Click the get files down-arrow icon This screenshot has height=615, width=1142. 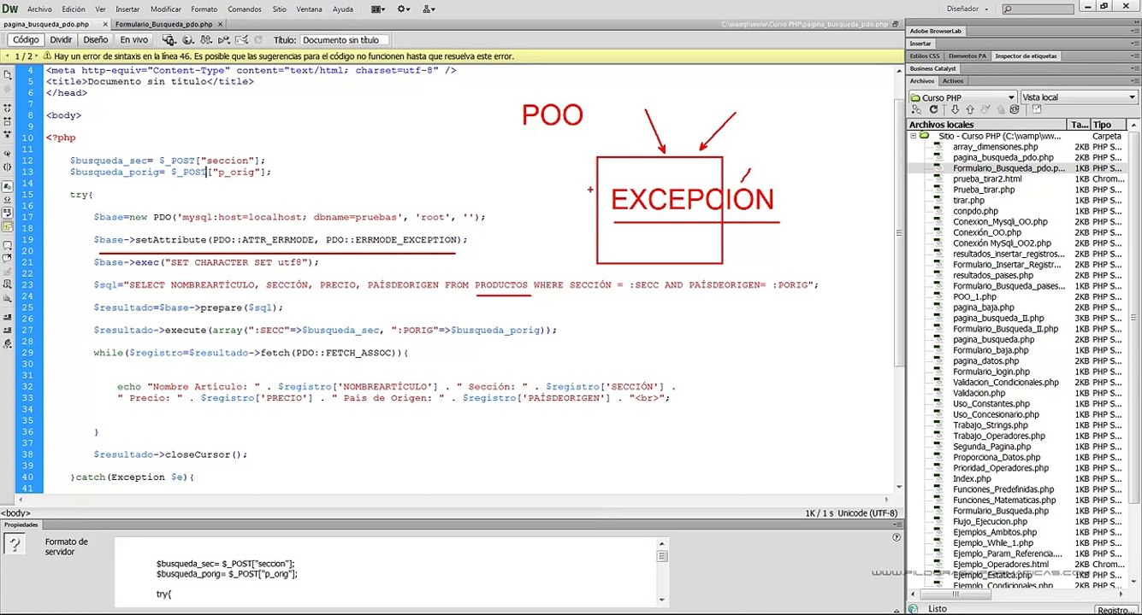coord(954,109)
